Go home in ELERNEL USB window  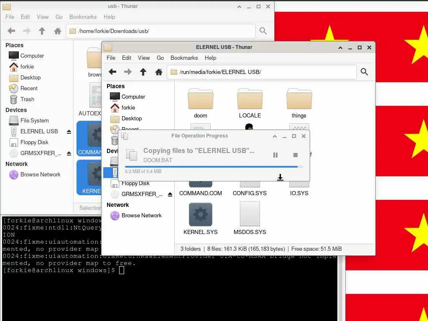(x=158, y=72)
